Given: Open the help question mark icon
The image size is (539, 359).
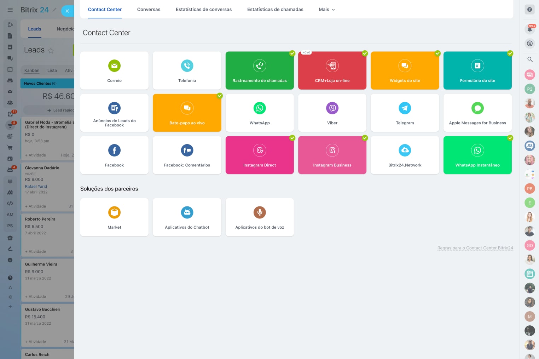Looking at the screenshot, I should click(529, 10).
